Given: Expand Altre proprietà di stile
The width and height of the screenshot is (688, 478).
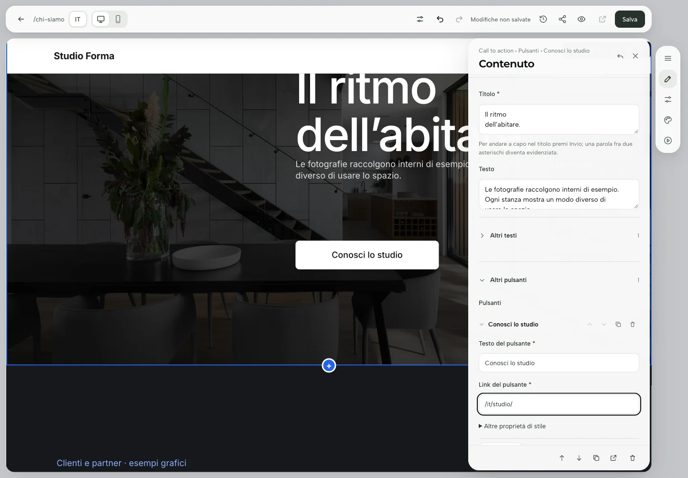Looking at the screenshot, I should click(512, 426).
